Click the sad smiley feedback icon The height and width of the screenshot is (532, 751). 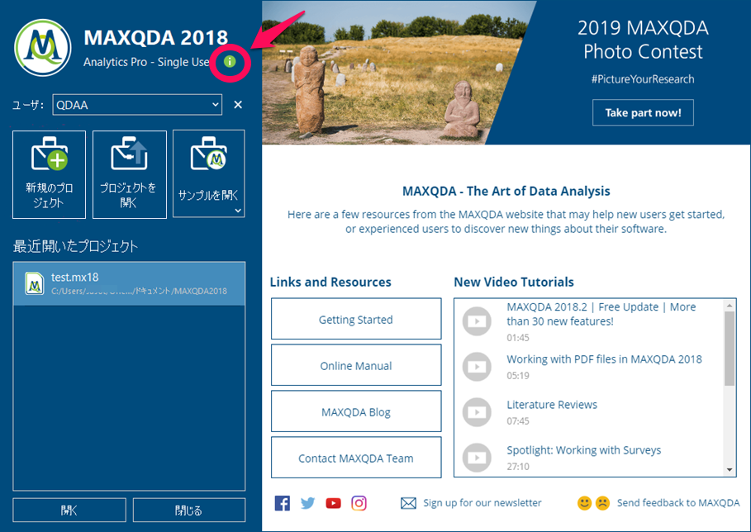pos(602,503)
